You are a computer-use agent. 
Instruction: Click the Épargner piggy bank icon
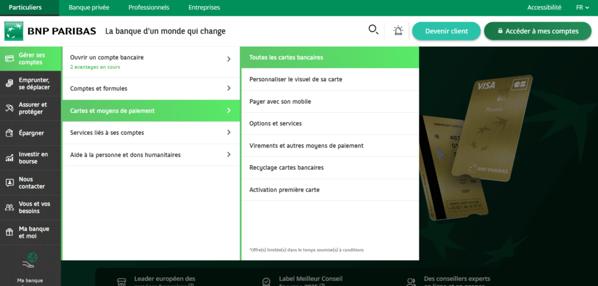click(x=9, y=133)
